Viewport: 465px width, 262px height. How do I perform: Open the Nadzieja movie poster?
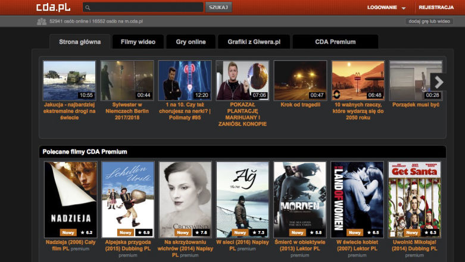[71, 199]
